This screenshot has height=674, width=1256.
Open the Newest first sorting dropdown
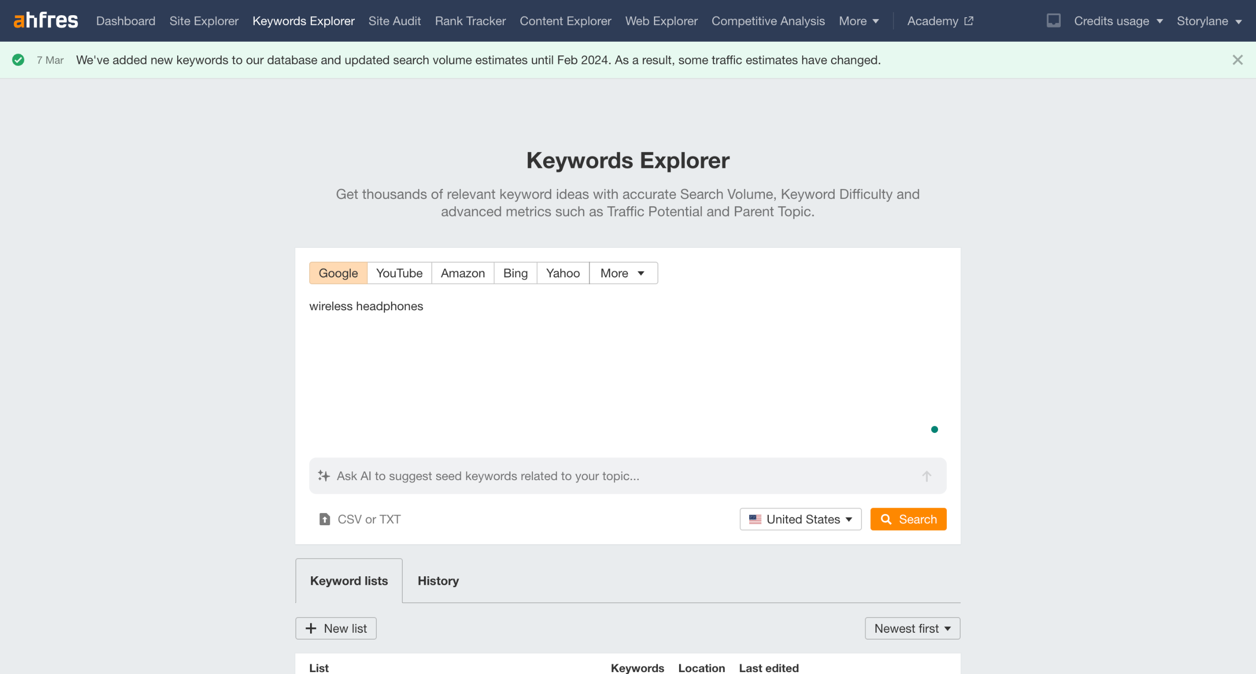912,628
